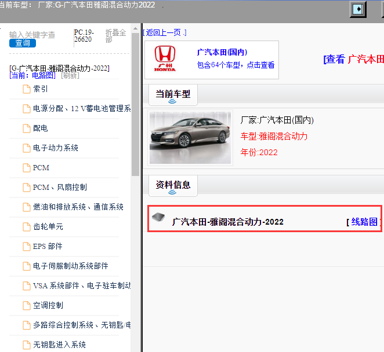Screen dimensions: 384x352
Task: Open the PCM、风扇控制 entry
Action: pyautogui.click(x=60, y=187)
